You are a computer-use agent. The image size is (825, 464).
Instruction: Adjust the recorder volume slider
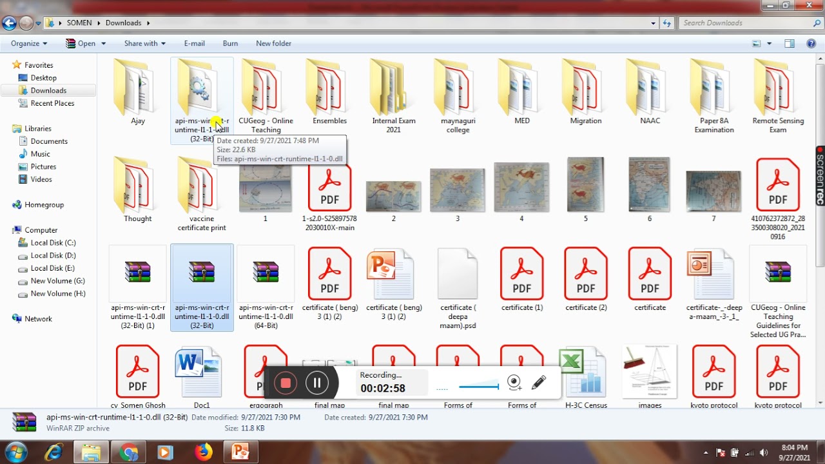tap(478, 387)
